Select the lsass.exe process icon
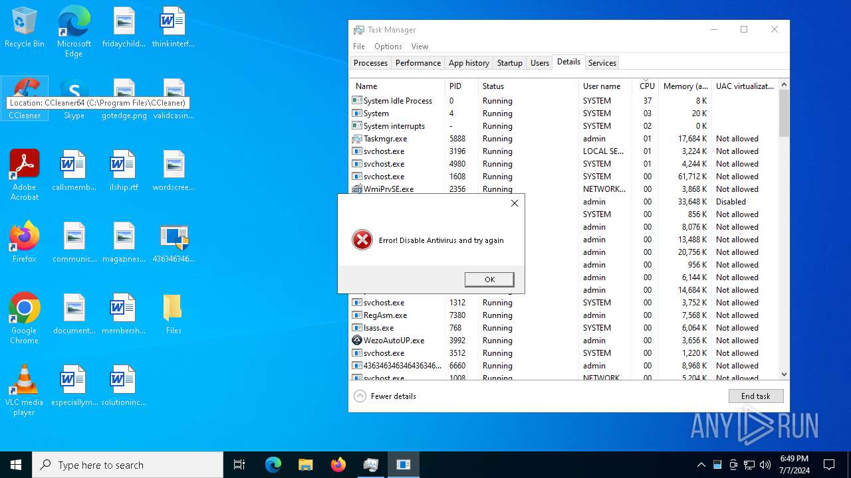The image size is (851, 478). pyautogui.click(x=357, y=328)
